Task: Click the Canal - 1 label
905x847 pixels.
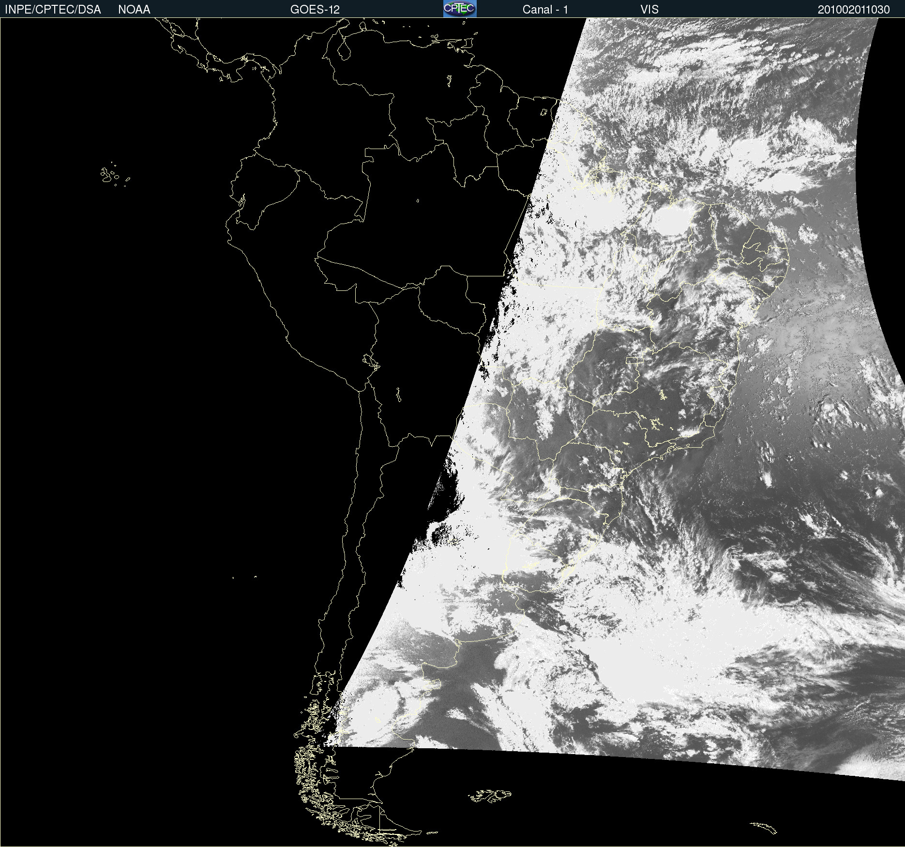Action: (x=545, y=10)
